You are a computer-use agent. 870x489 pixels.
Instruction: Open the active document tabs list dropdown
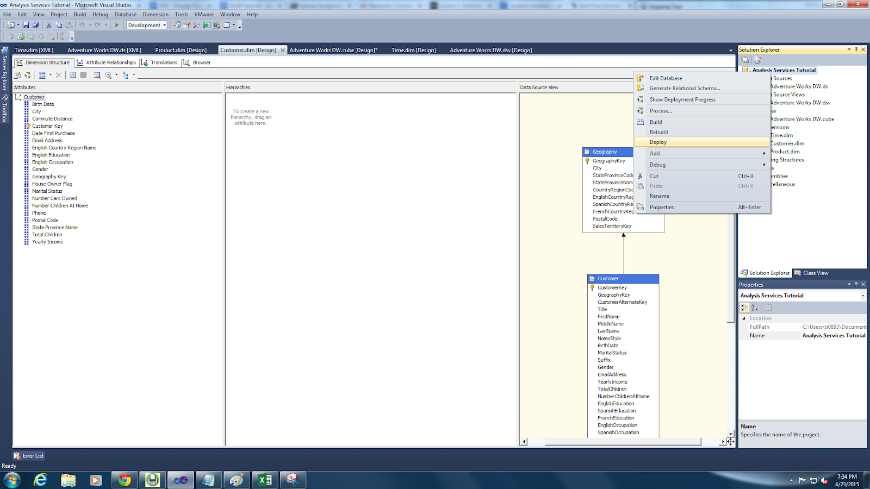click(x=731, y=51)
